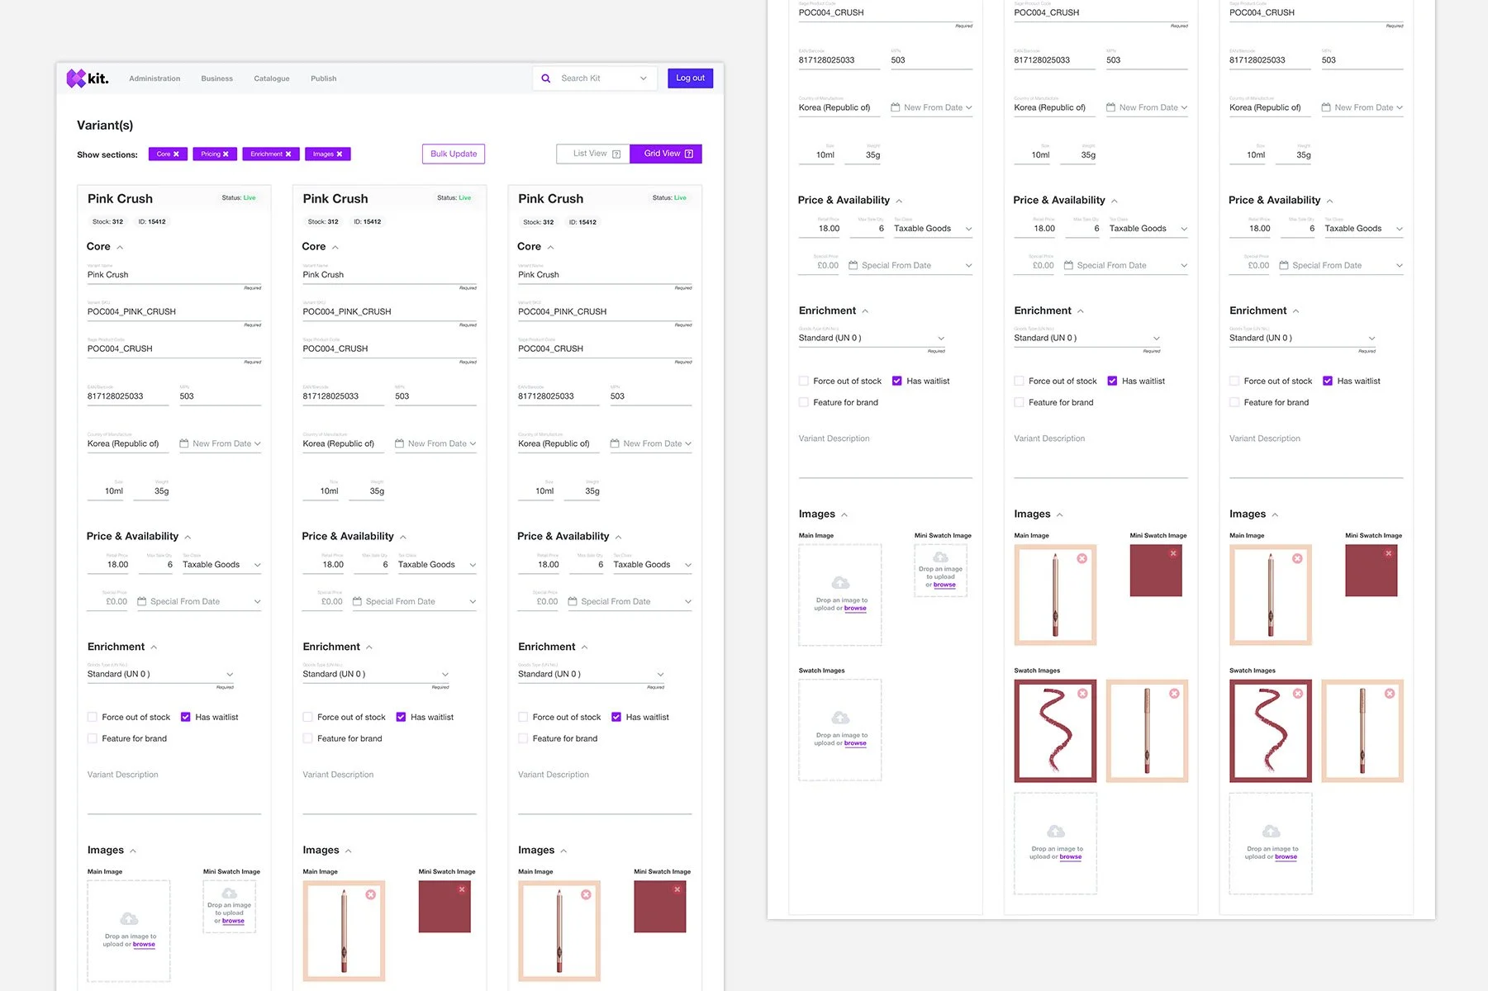Right panel: calendar icon by New From Date, first column
This screenshot has width=1488, height=991.
click(x=896, y=107)
